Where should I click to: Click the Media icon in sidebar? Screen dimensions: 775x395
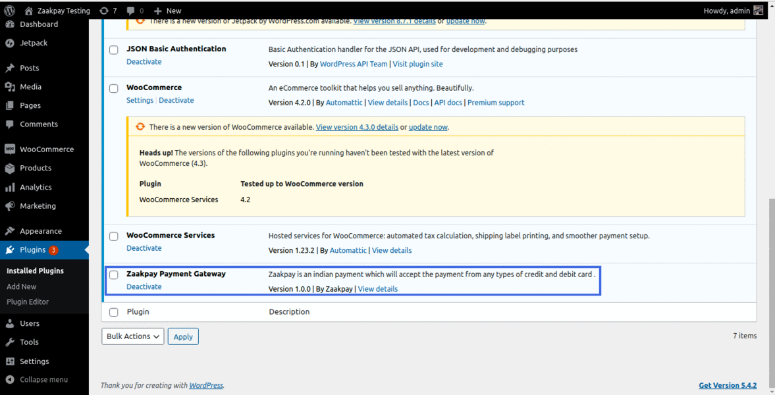pyautogui.click(x=9, y=86)
